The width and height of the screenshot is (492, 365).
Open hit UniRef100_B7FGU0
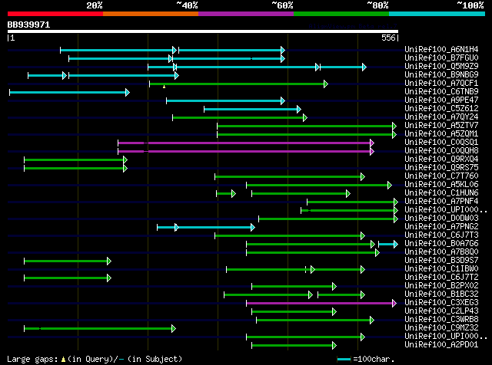[x=441, y=58]
